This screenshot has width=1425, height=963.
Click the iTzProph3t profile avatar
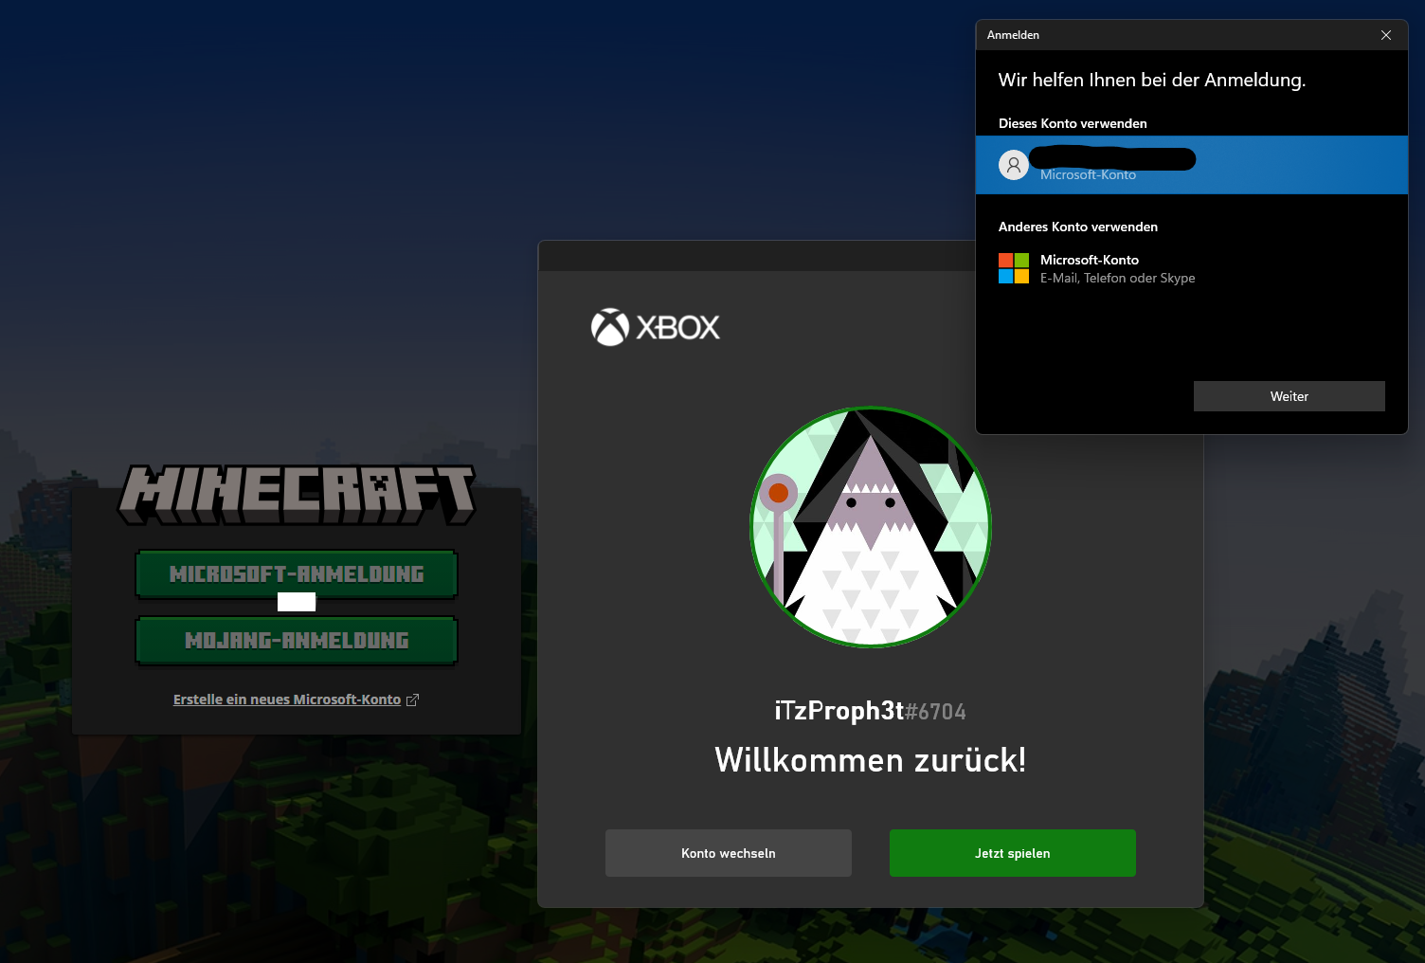coord(871,527)
